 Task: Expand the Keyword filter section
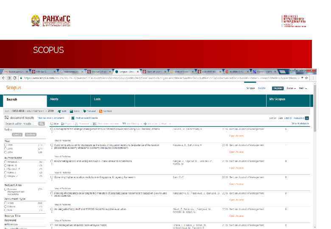coord(10,220)
